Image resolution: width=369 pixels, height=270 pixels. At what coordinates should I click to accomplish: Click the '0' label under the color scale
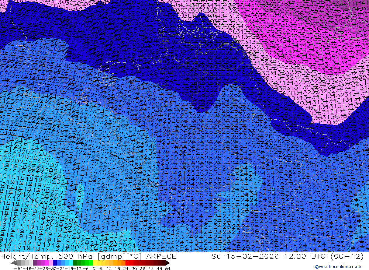94,269
